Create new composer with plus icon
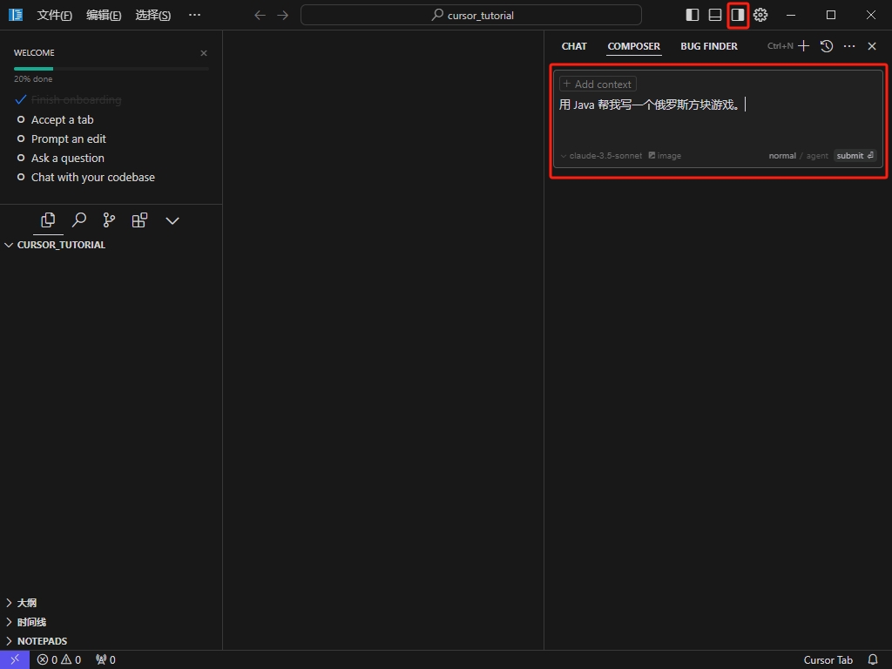 click(x=803, y=46)
